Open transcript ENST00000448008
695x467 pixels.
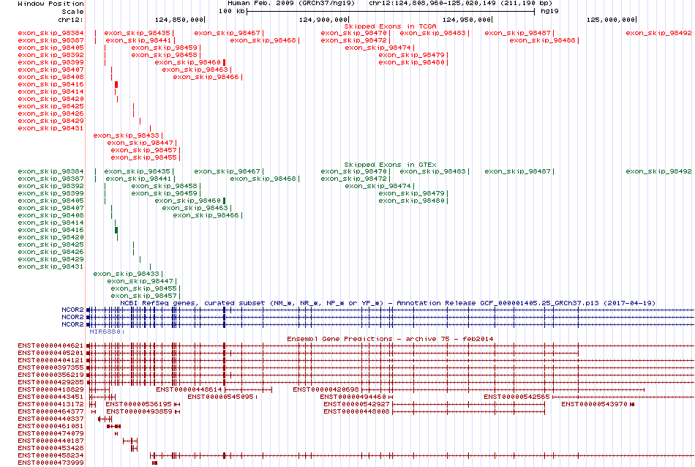(x=356, y=411)
